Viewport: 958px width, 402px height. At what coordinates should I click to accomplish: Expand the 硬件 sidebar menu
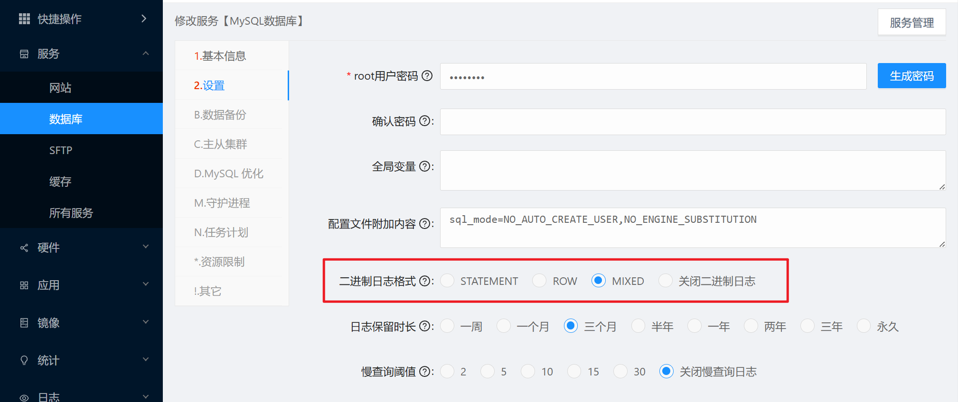click(x=146, y=247)
